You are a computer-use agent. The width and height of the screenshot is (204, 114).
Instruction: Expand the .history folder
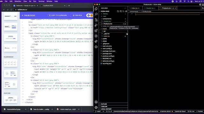tap(113, 14)
